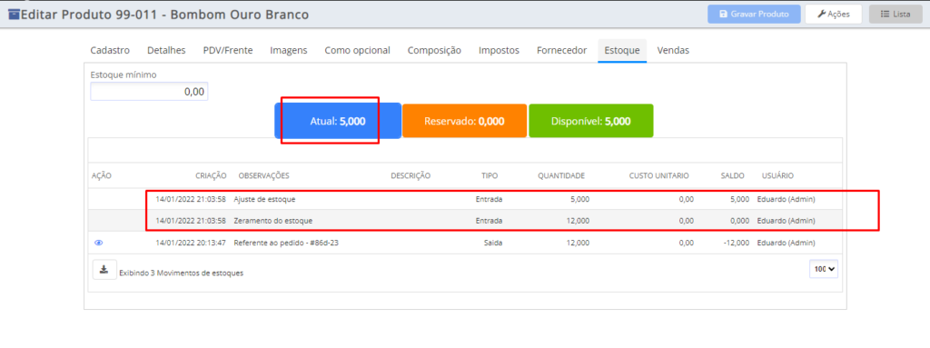The image size is (930, 348).
Task: Click the TIPO column header
Action: (490, 175)
